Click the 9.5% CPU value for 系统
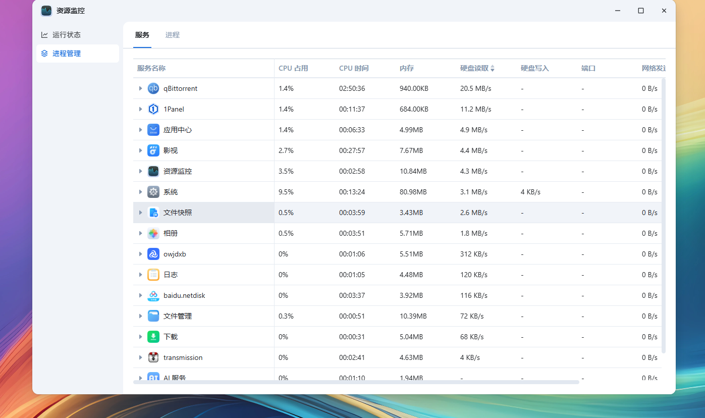Screen dimensions: 705x418 286,192
